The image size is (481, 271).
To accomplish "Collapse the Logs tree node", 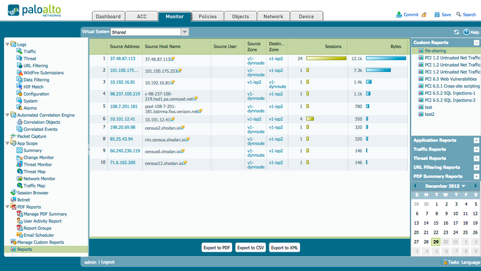I will 7,44.
